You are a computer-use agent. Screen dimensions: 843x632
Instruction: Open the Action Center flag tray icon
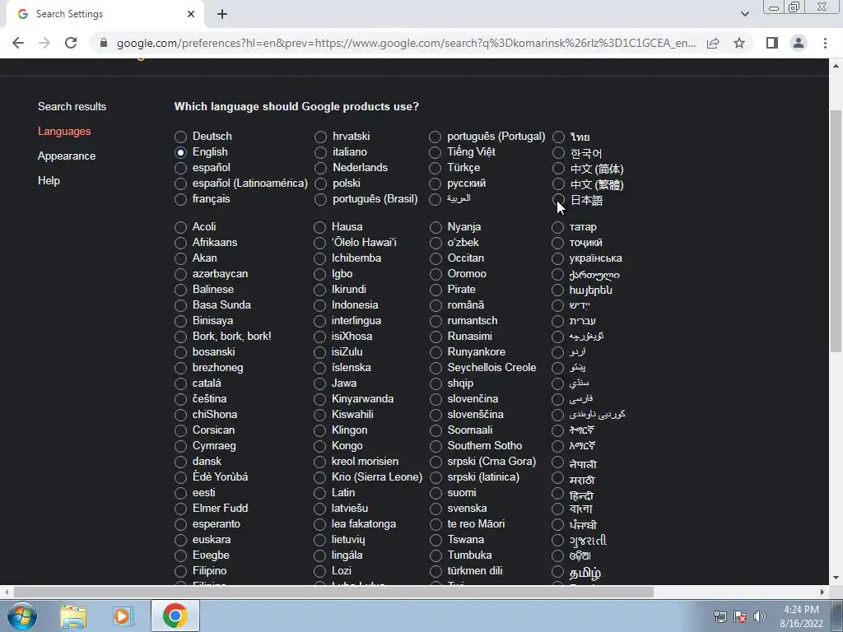(x=740, y=616)
